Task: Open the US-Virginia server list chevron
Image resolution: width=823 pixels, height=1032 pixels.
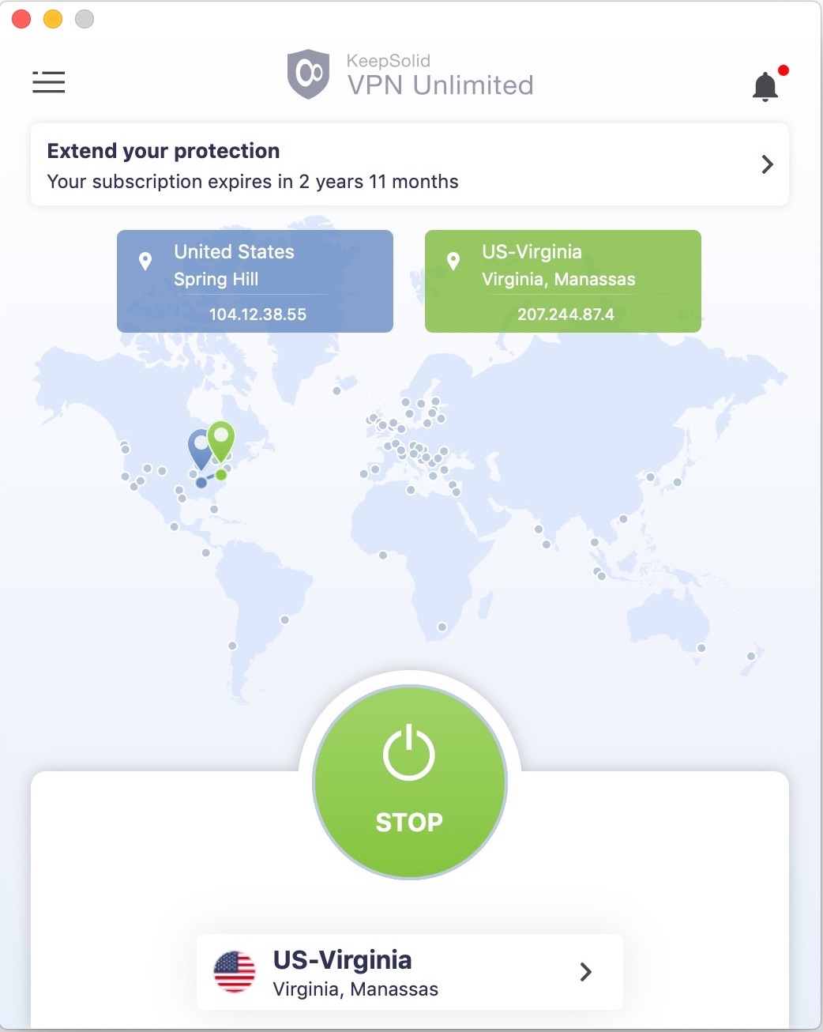Action: click(x=585, y=972)
